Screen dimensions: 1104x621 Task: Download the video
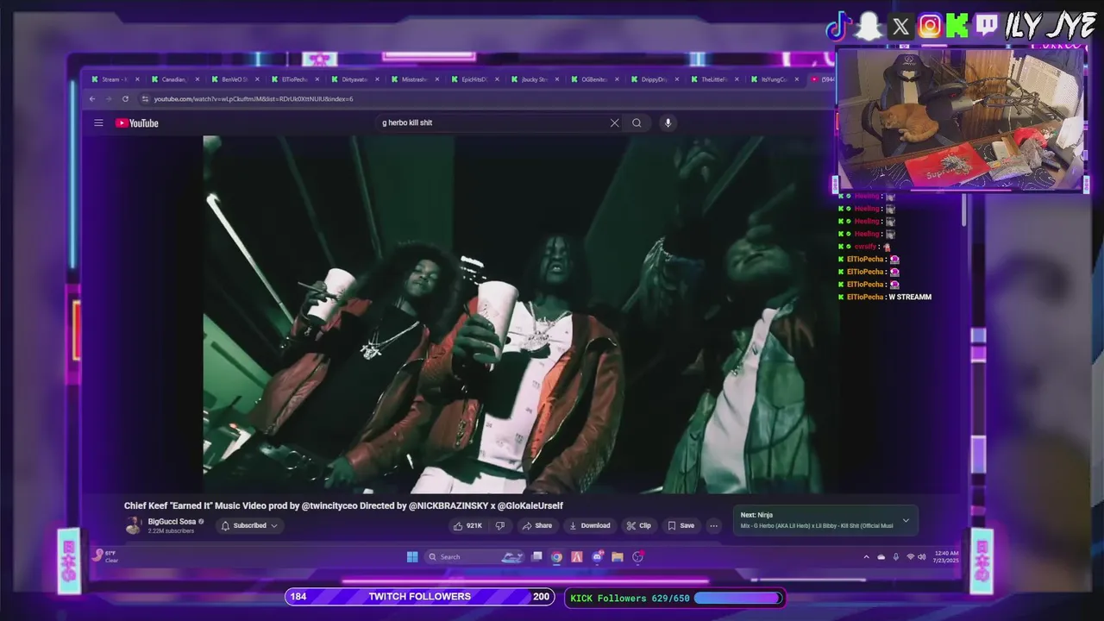[x=589, y=525]
